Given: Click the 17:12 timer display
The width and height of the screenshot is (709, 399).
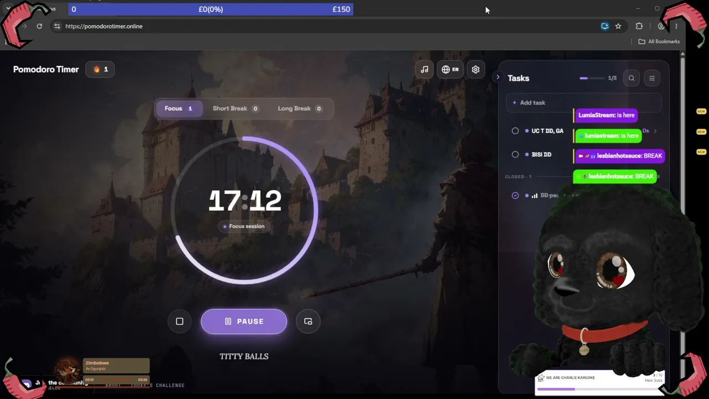Looking at the screenshot, I should pos(245,201).
